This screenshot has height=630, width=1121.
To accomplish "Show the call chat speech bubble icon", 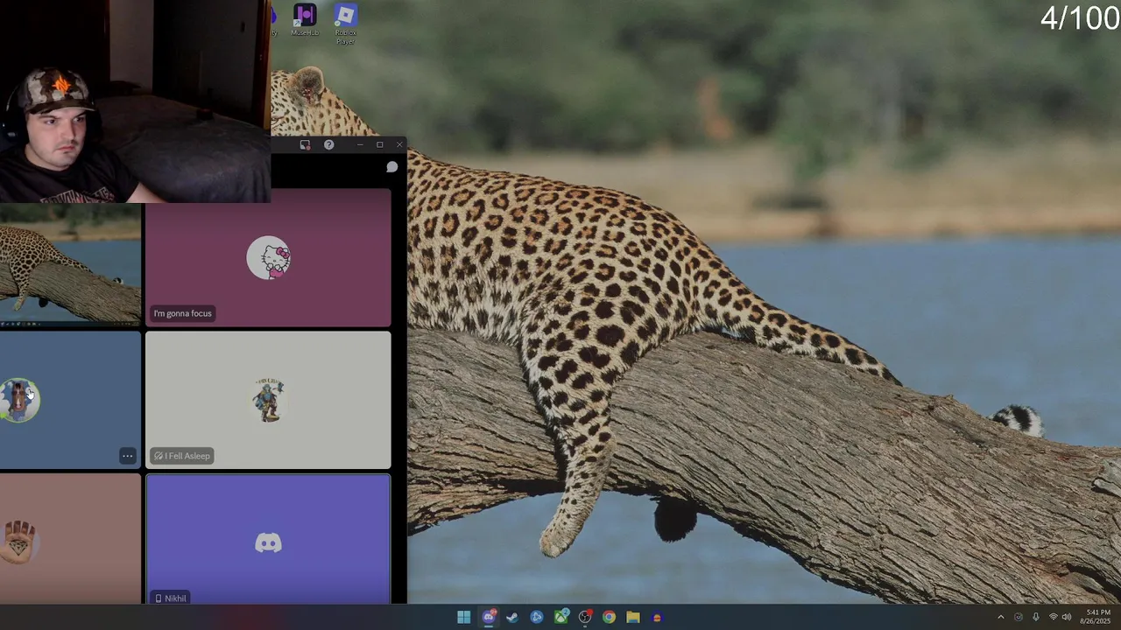I will [391, 166].
